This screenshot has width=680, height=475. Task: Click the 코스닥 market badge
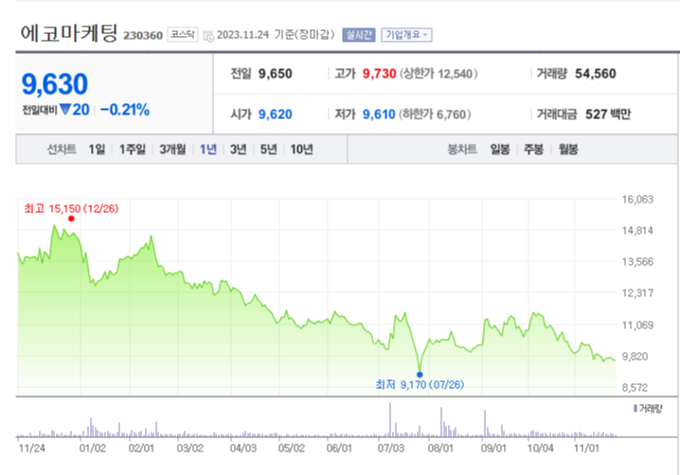click(183, 34)
